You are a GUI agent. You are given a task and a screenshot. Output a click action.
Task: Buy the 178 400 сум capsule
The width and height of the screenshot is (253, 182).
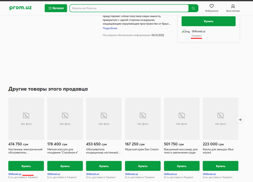click(65, 166)
